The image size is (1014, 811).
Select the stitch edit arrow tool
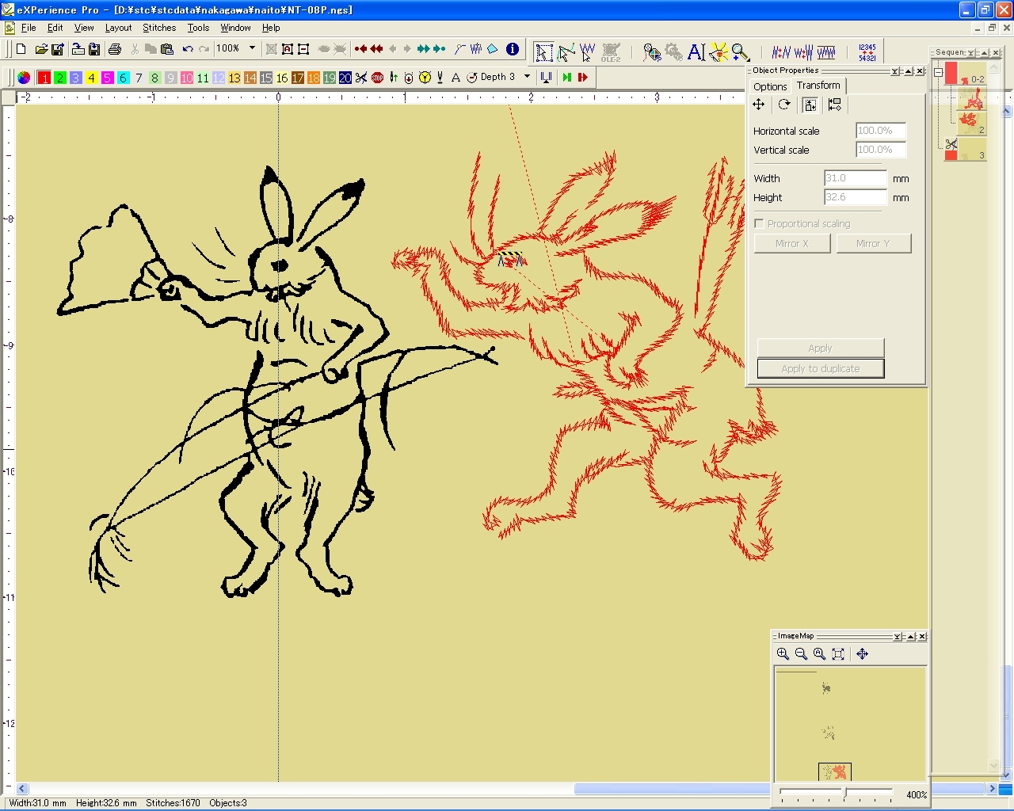587,52
